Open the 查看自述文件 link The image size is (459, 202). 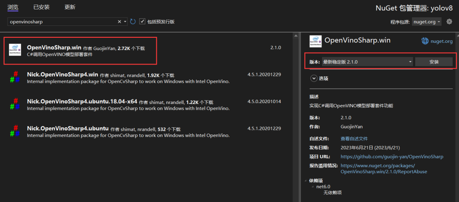(x=354, y=139)
